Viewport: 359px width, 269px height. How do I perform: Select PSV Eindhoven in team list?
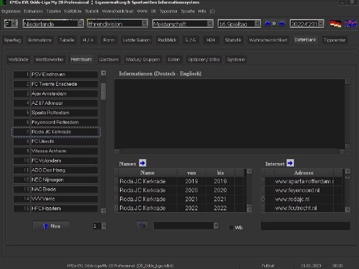click(56, 75)
